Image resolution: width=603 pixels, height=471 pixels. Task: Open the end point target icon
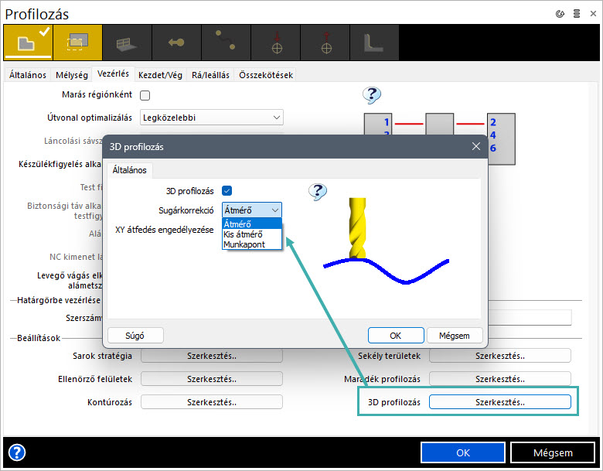325,43
